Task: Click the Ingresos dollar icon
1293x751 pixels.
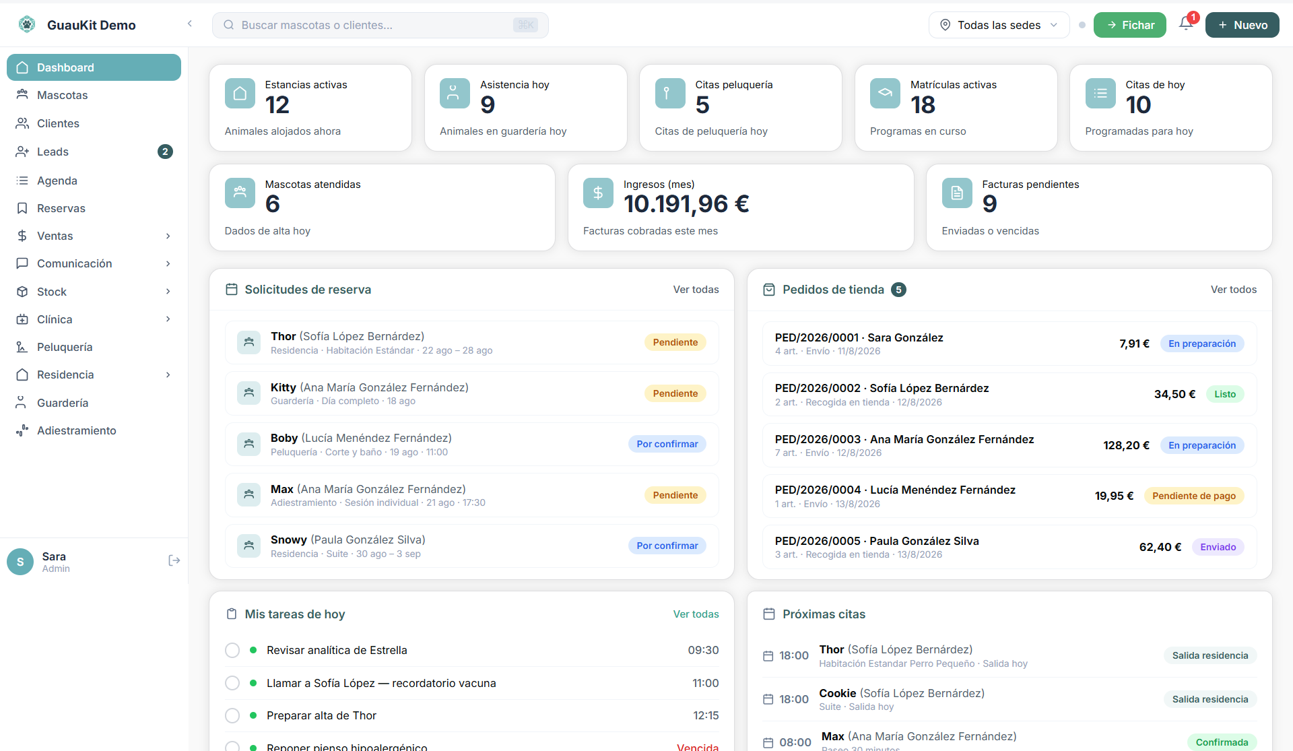Action: click(598, 193)
